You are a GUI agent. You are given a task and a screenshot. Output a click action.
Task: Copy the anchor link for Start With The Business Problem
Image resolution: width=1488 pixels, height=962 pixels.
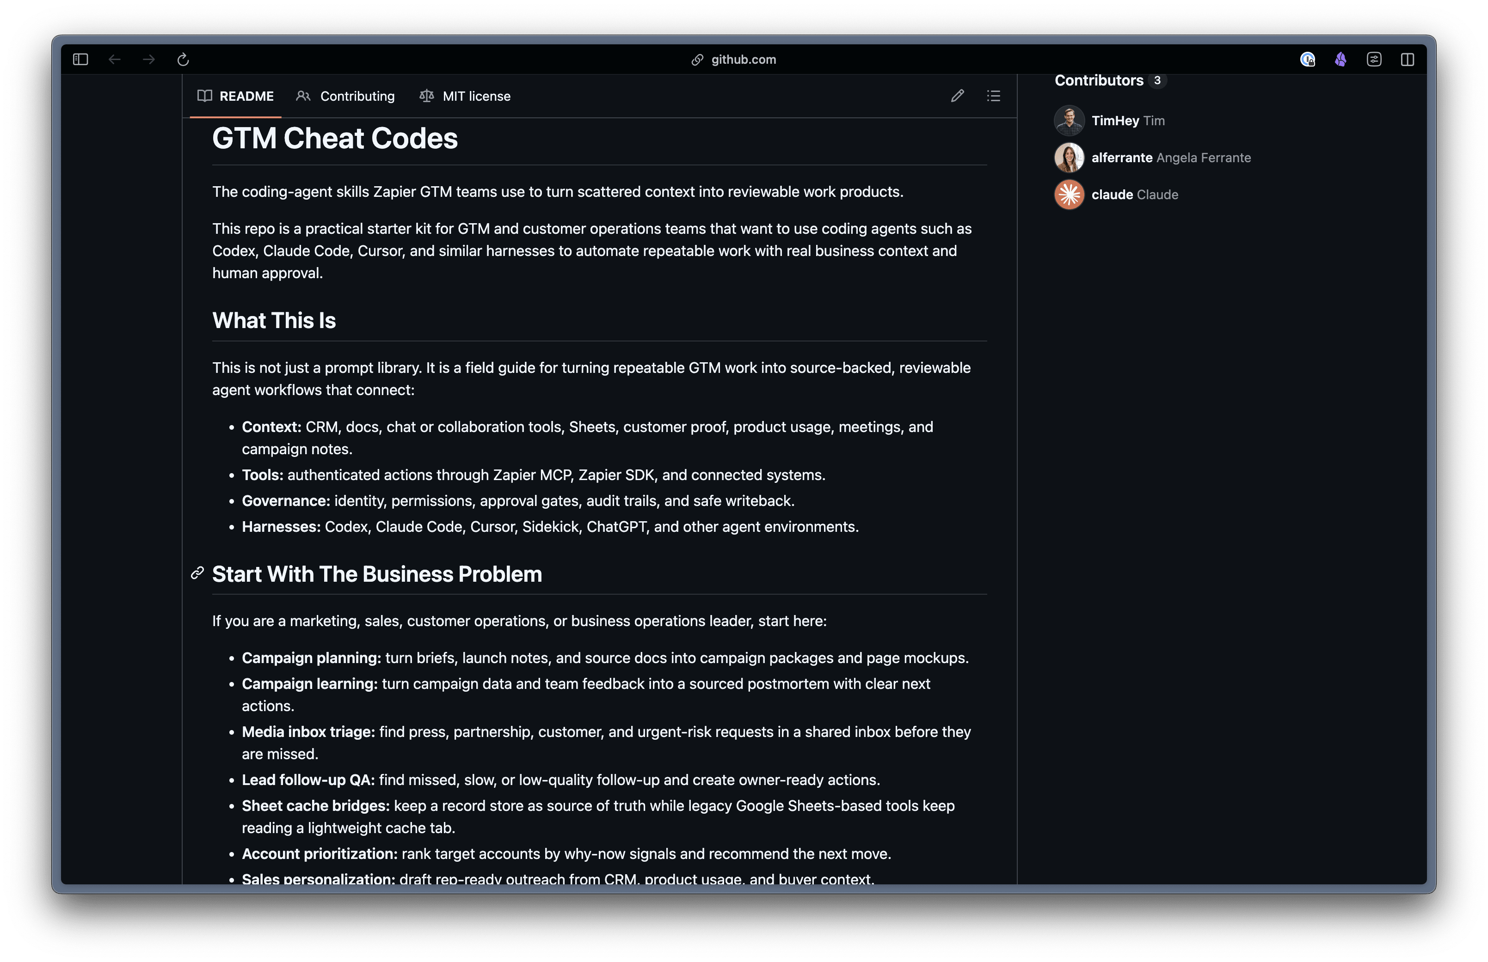[x=197, y=573]
